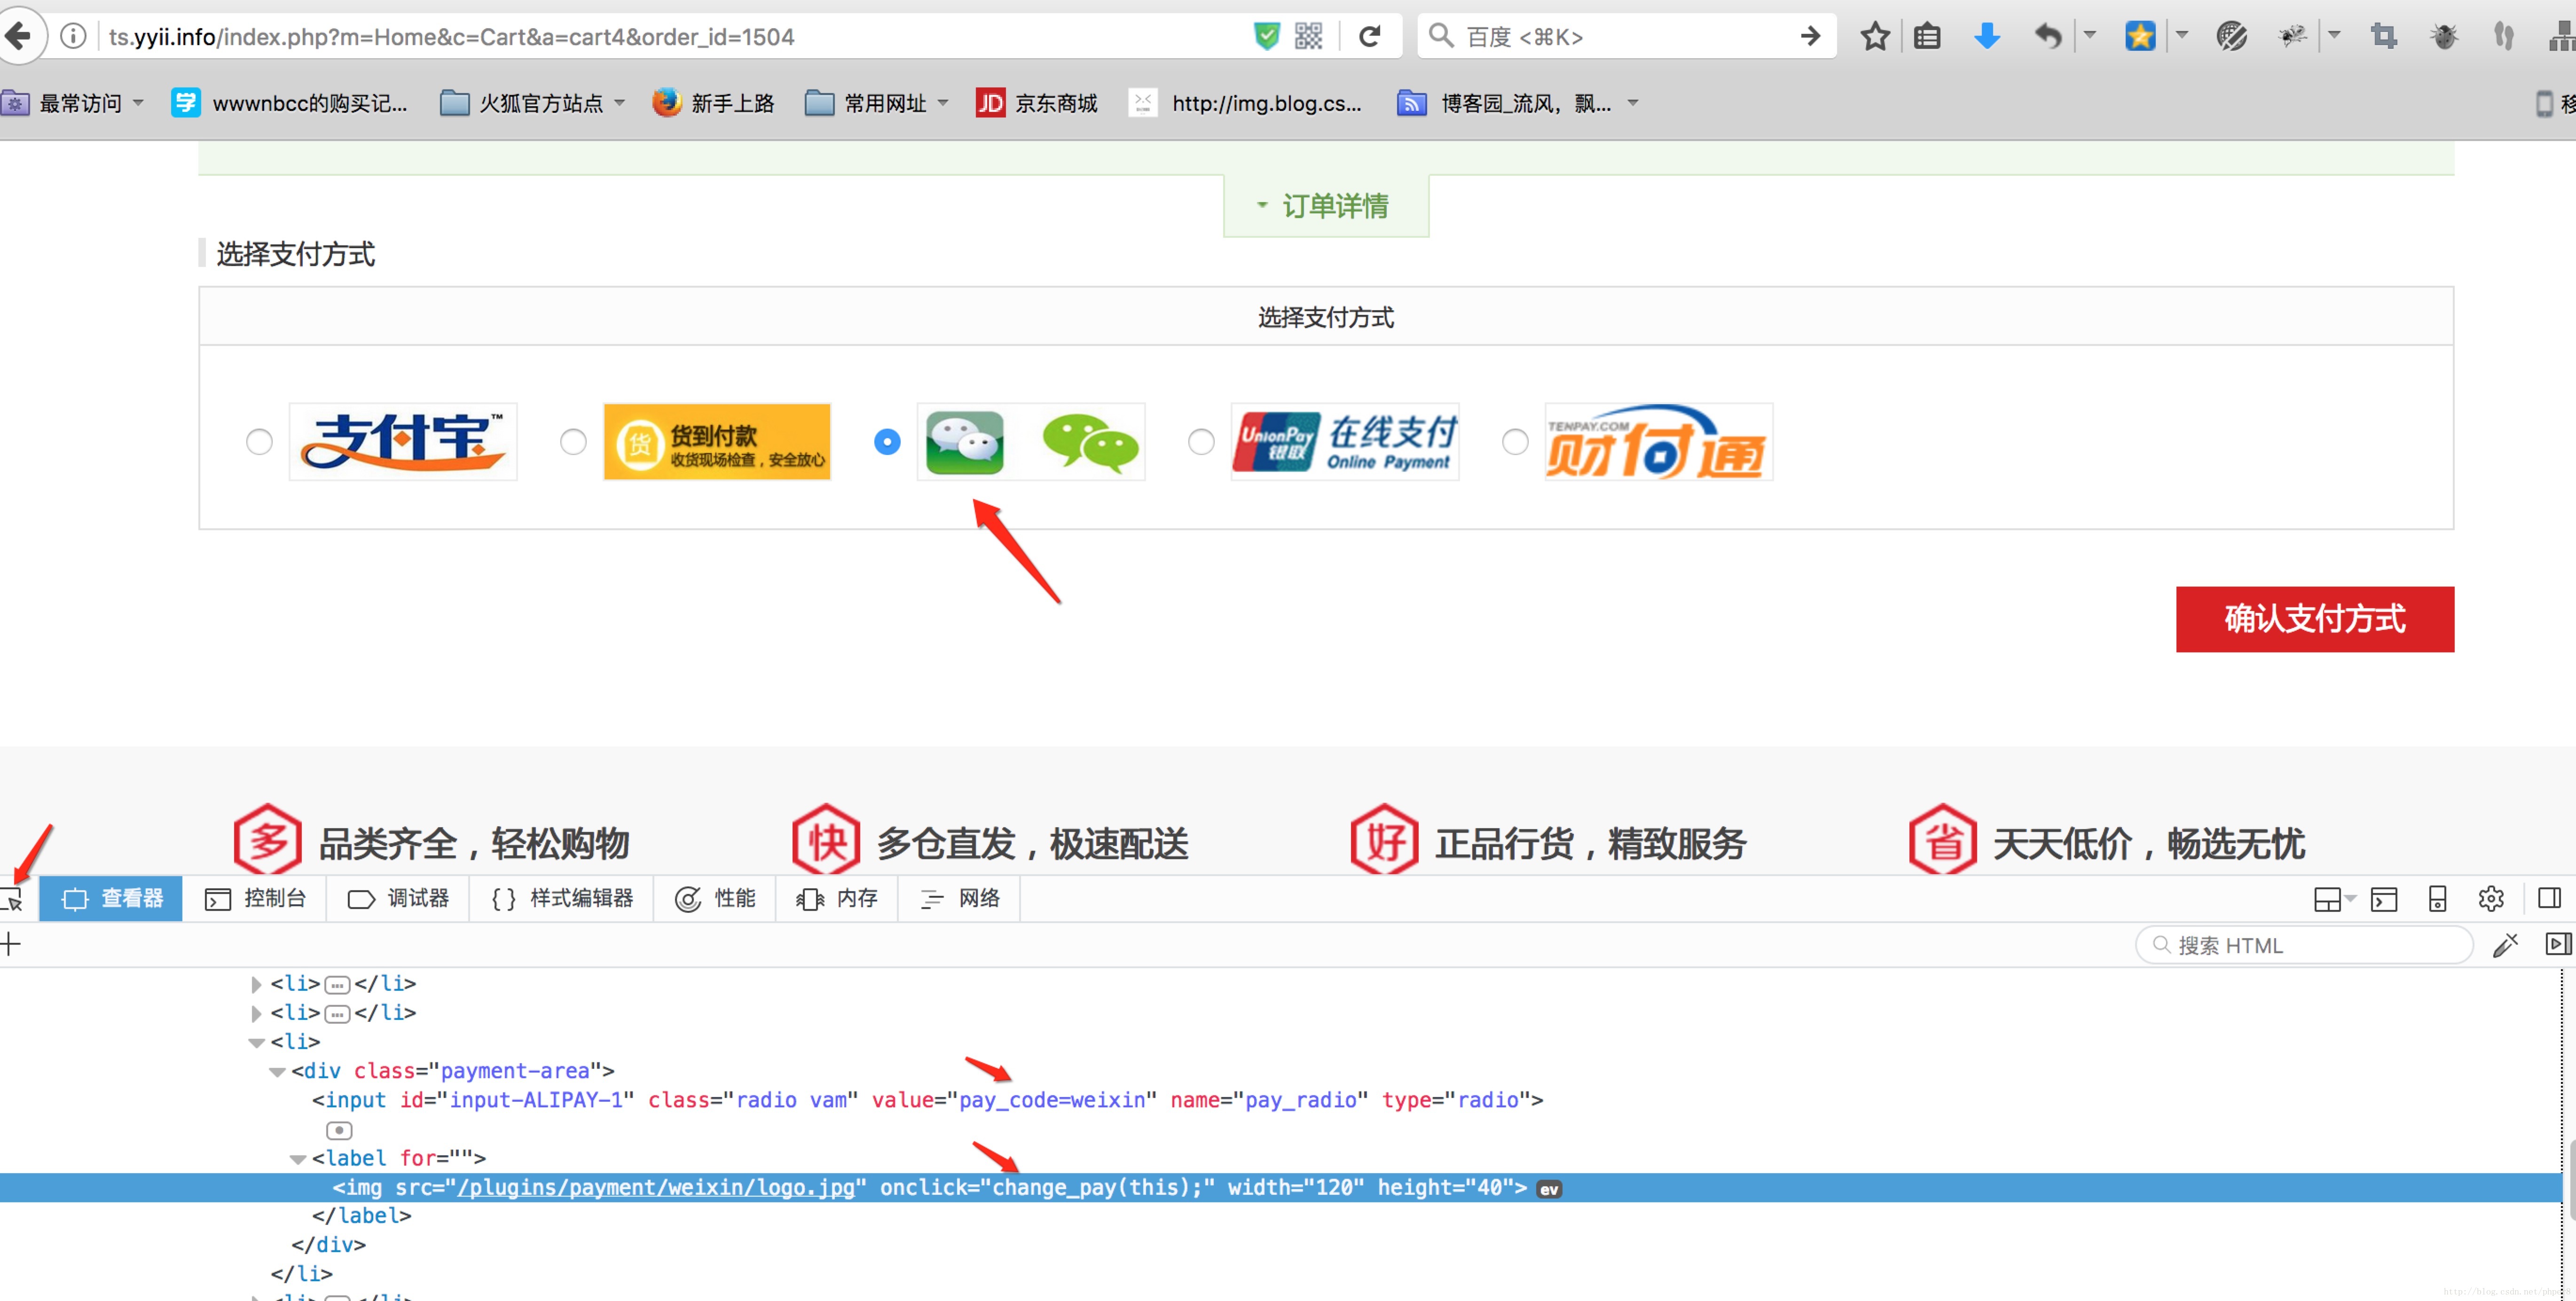Click the Alipay logo image
This screenshot has width=2576, height=1301.
[403, 441]
